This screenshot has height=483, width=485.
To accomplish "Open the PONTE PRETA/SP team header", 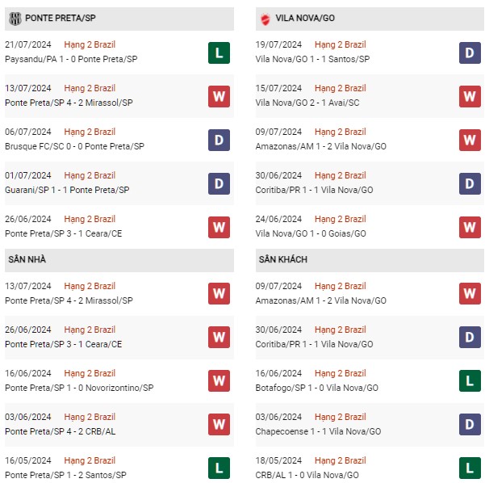I will point(119,19).
